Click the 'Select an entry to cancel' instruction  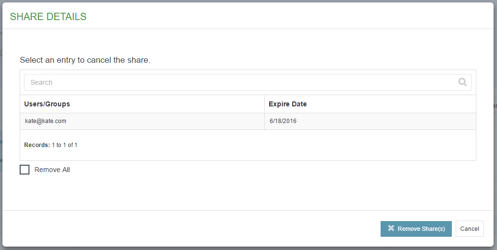click(x=85, y=60)
